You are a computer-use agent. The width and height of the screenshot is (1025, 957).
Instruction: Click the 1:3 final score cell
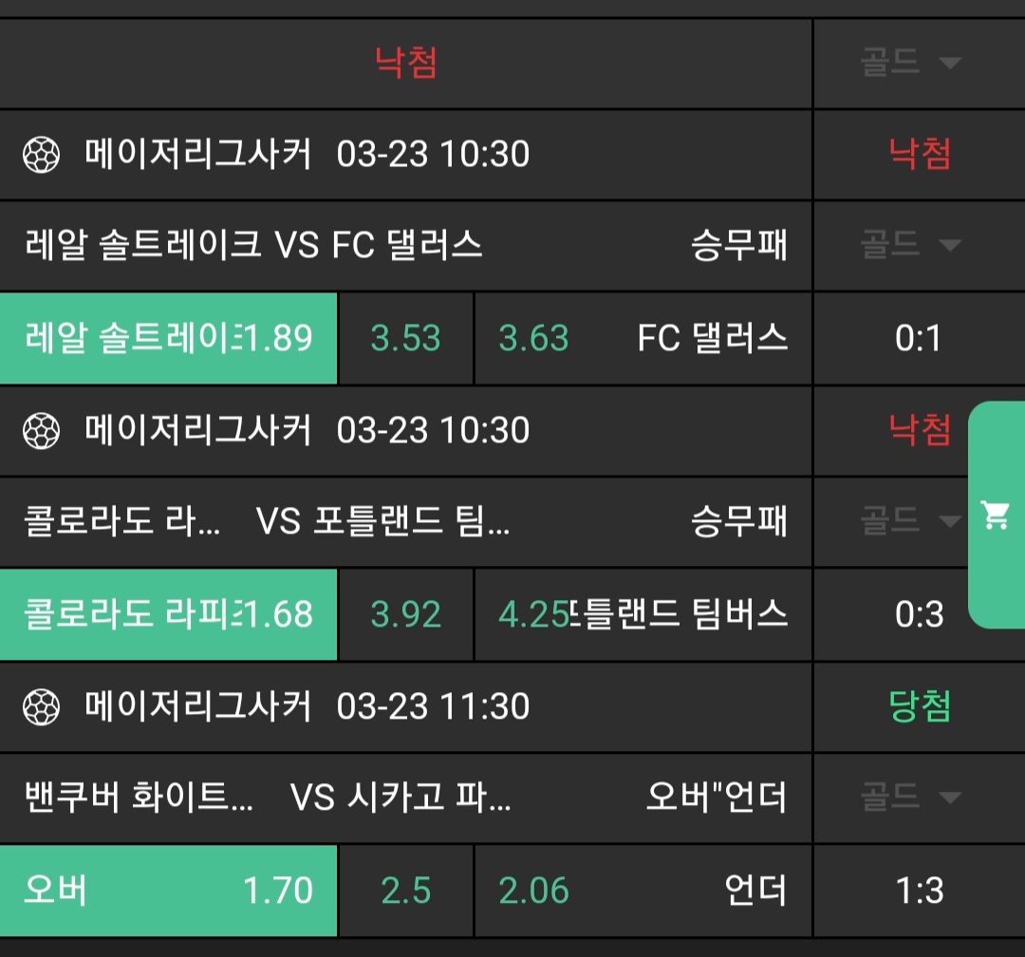click(x=919, y=891)
